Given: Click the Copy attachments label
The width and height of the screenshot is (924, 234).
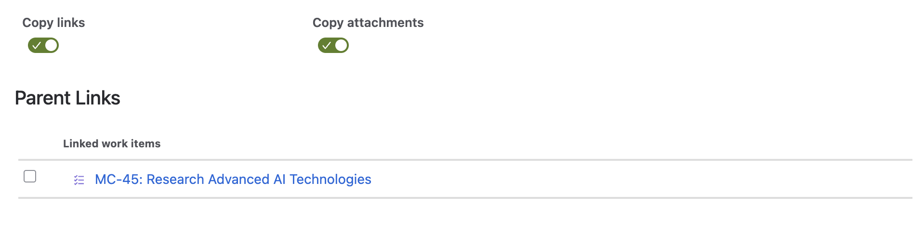Looking at the screenshot, I should [x=368, y=23].
